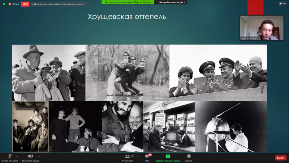Start Демонстрация экрана screen share
Viewport: 289px width, 163px height.
pos(168,158)
